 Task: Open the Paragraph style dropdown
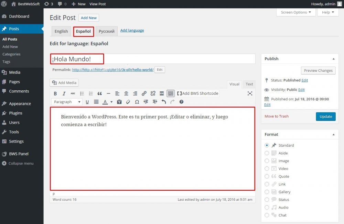coord(67,102)
